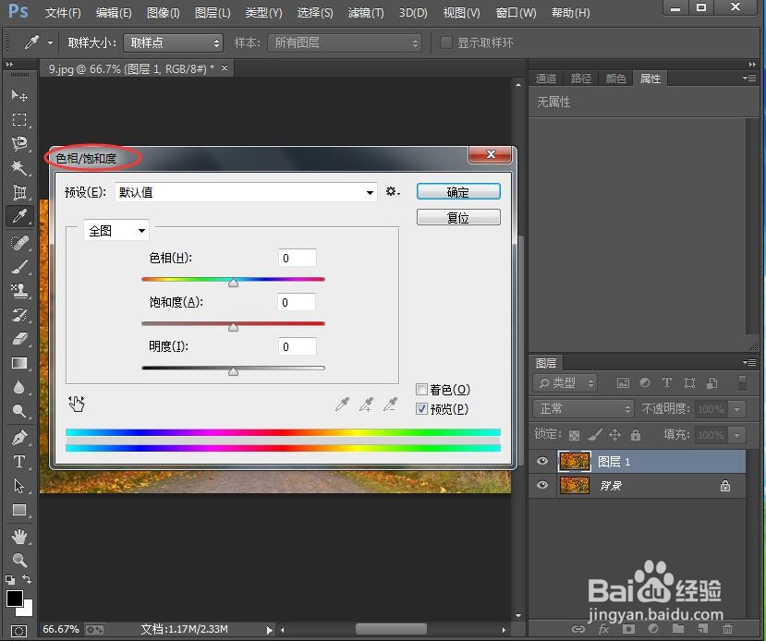Switch to the 通道 tab
Screen dimensions: 766x641
click(546, 79)
